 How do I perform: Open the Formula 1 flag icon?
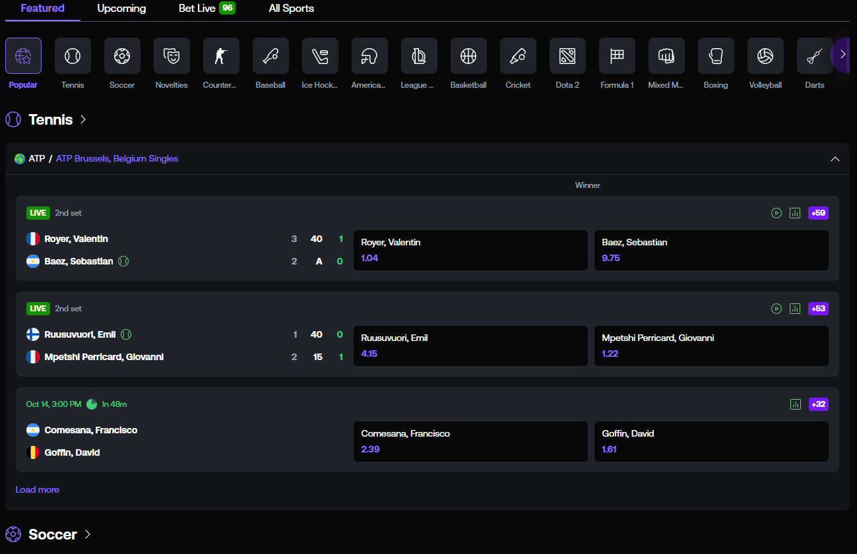tap(617, 56)
